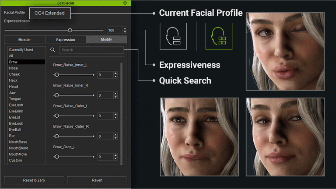Switch to the Muscle tab
This screenshot has height=189, width=336.
[x=24, y=40]
